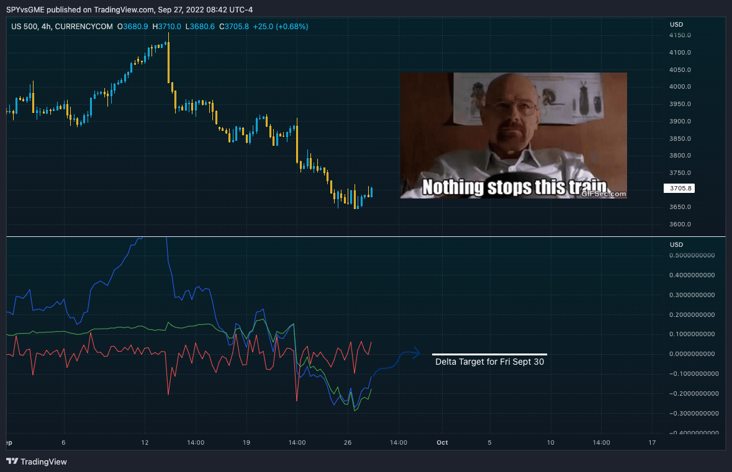The image size is (732, 472).
Task: Click the 0.4000000000 indicator axis label
Action: pos(692,275)
